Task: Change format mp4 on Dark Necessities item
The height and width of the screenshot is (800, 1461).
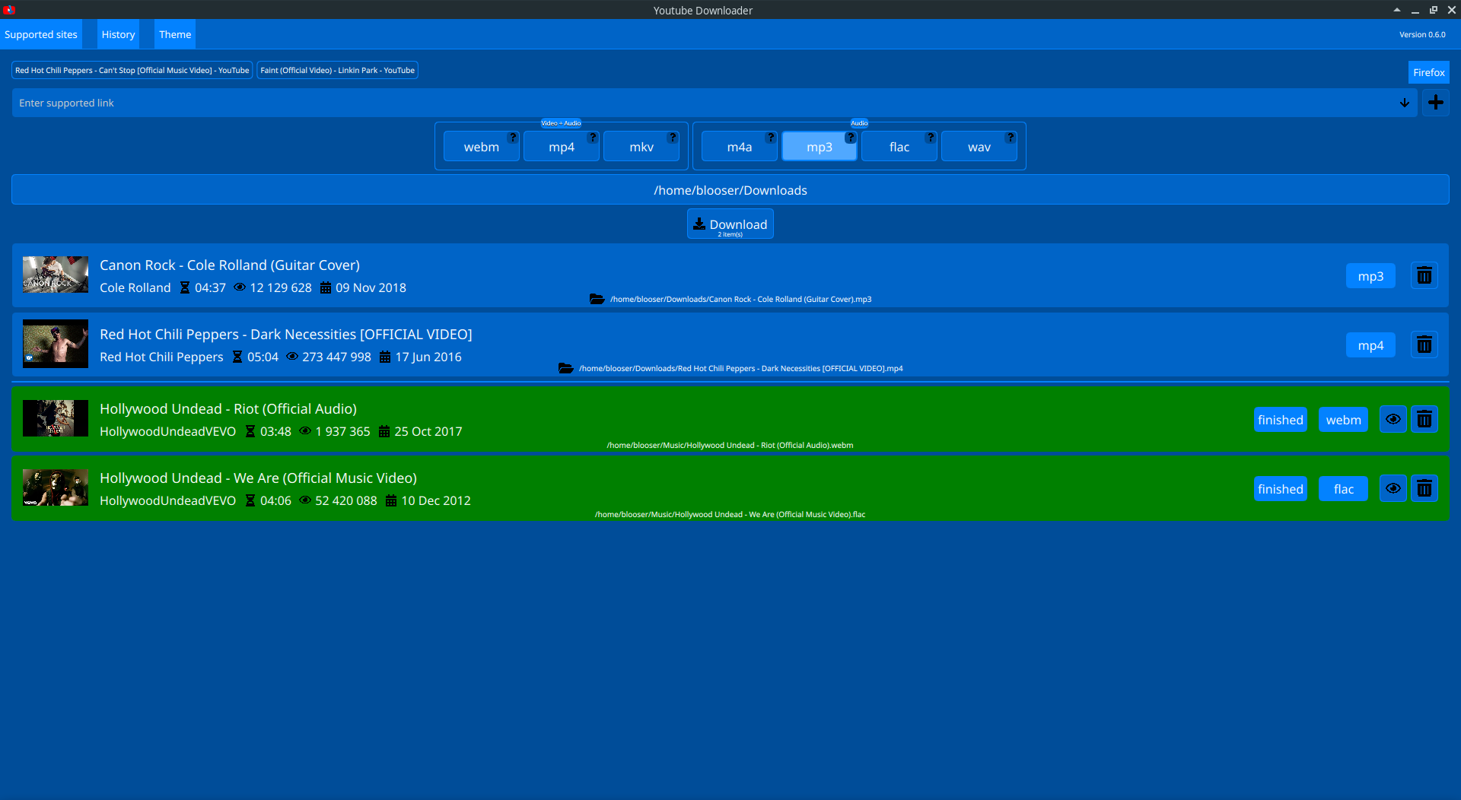Action: [1370, 345]
